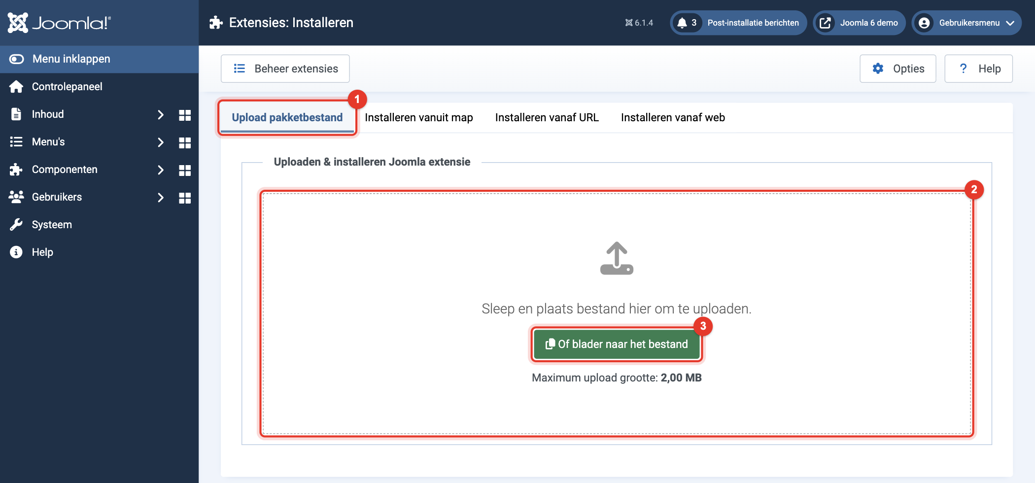Image resolution: width=1035 pixels, height=483 pixels.
Task: Click the Gebruikersmenu chevron arrow
Action: (x=1010, y=23)
